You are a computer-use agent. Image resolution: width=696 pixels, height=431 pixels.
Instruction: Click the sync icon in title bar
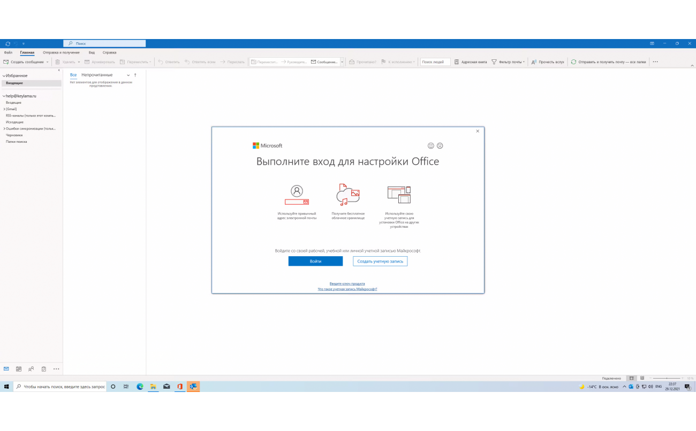click(x=7, y=43)
